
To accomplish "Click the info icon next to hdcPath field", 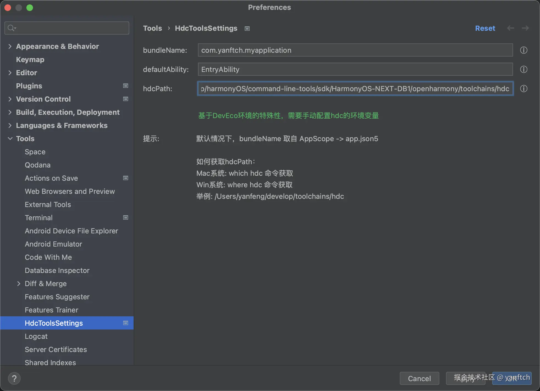I will [x=524, y=89].
